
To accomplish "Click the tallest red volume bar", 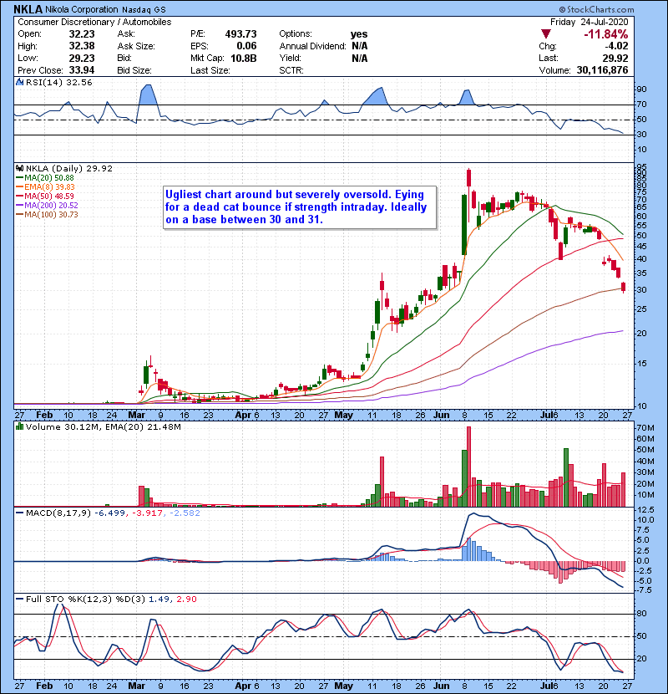I will point(468,467).
